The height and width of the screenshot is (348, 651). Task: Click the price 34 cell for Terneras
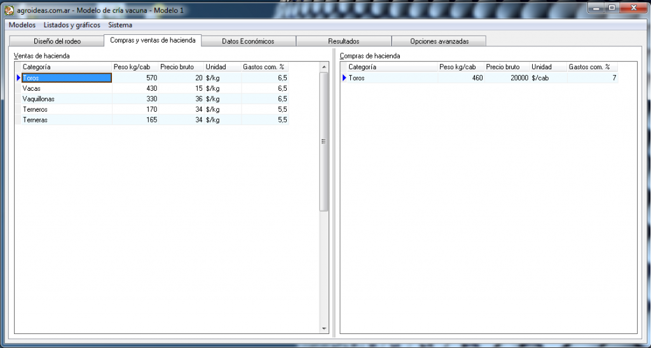point(181,120)
